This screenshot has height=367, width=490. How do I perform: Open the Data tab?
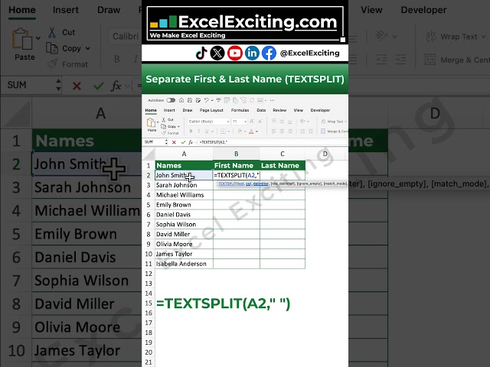pyautogui.click(x=261, y=110)
